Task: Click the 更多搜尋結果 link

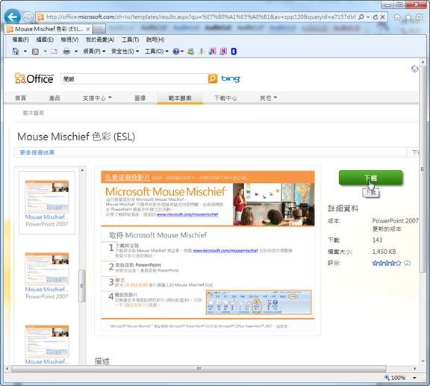Action: tap(37, 152)
